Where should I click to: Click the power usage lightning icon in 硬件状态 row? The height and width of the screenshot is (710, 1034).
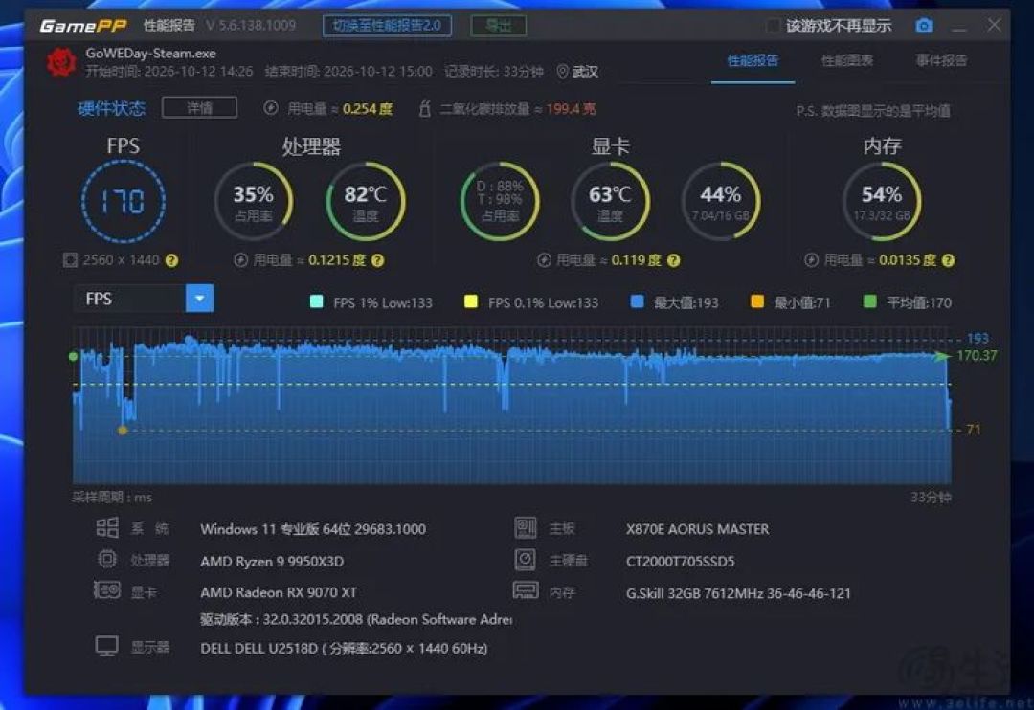tap(270, 108)
